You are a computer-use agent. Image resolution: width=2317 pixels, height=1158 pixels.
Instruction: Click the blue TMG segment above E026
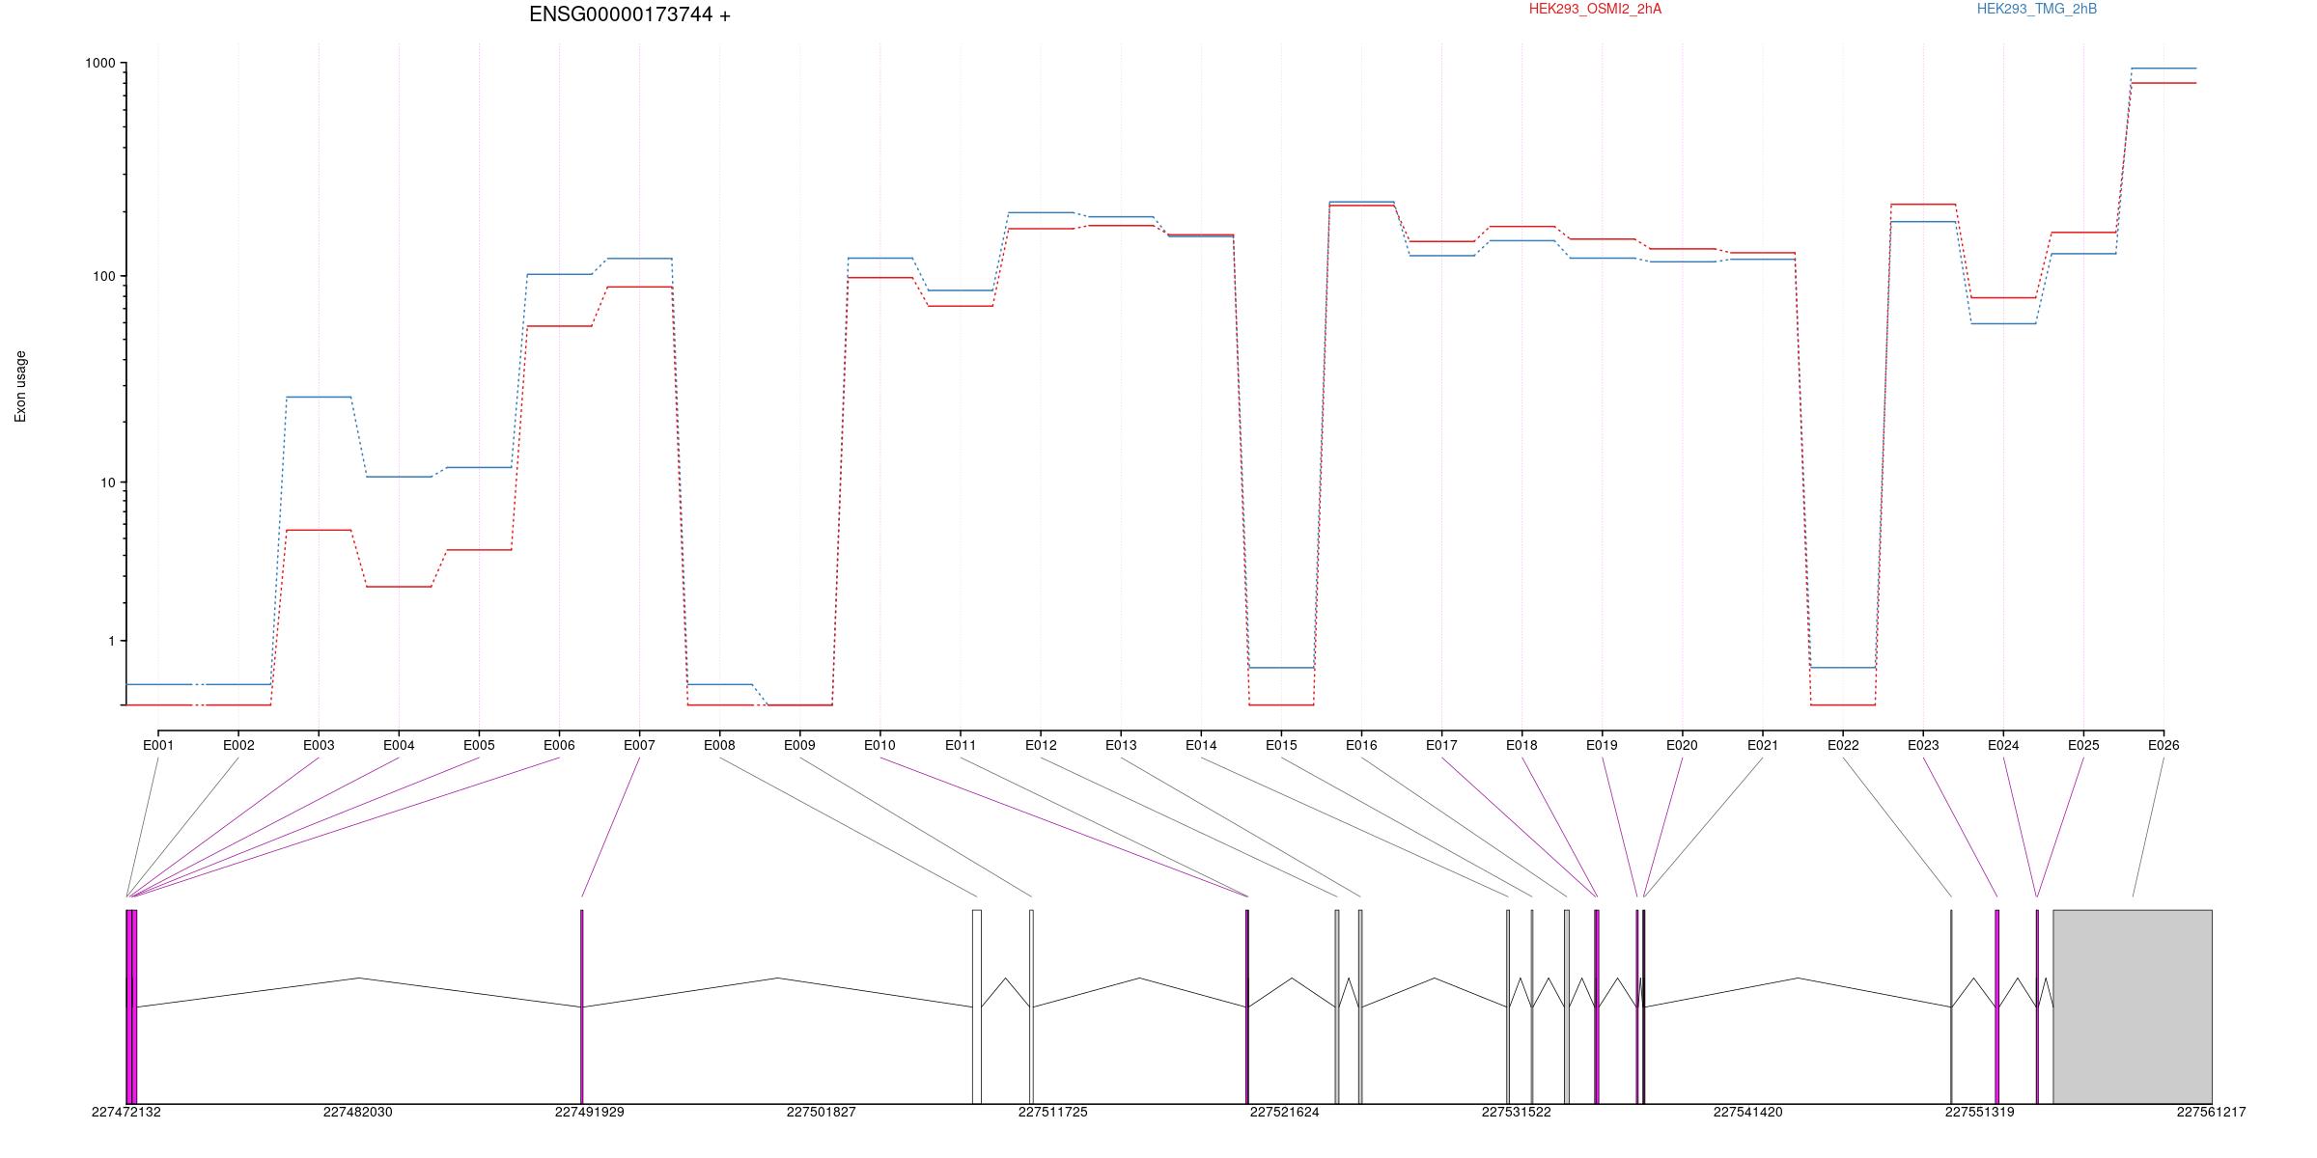(x=2163, y=69)
